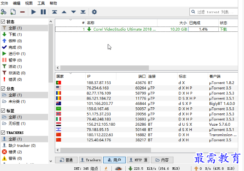Select the tracker 错误 (2) filter
The width and height of the screenshot is (244, 171).
coord(24,152)
